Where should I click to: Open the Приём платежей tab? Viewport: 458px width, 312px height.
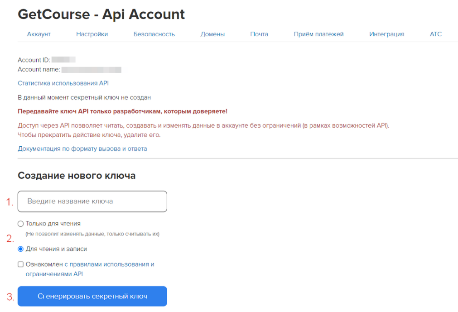click(x=318, y=34)
